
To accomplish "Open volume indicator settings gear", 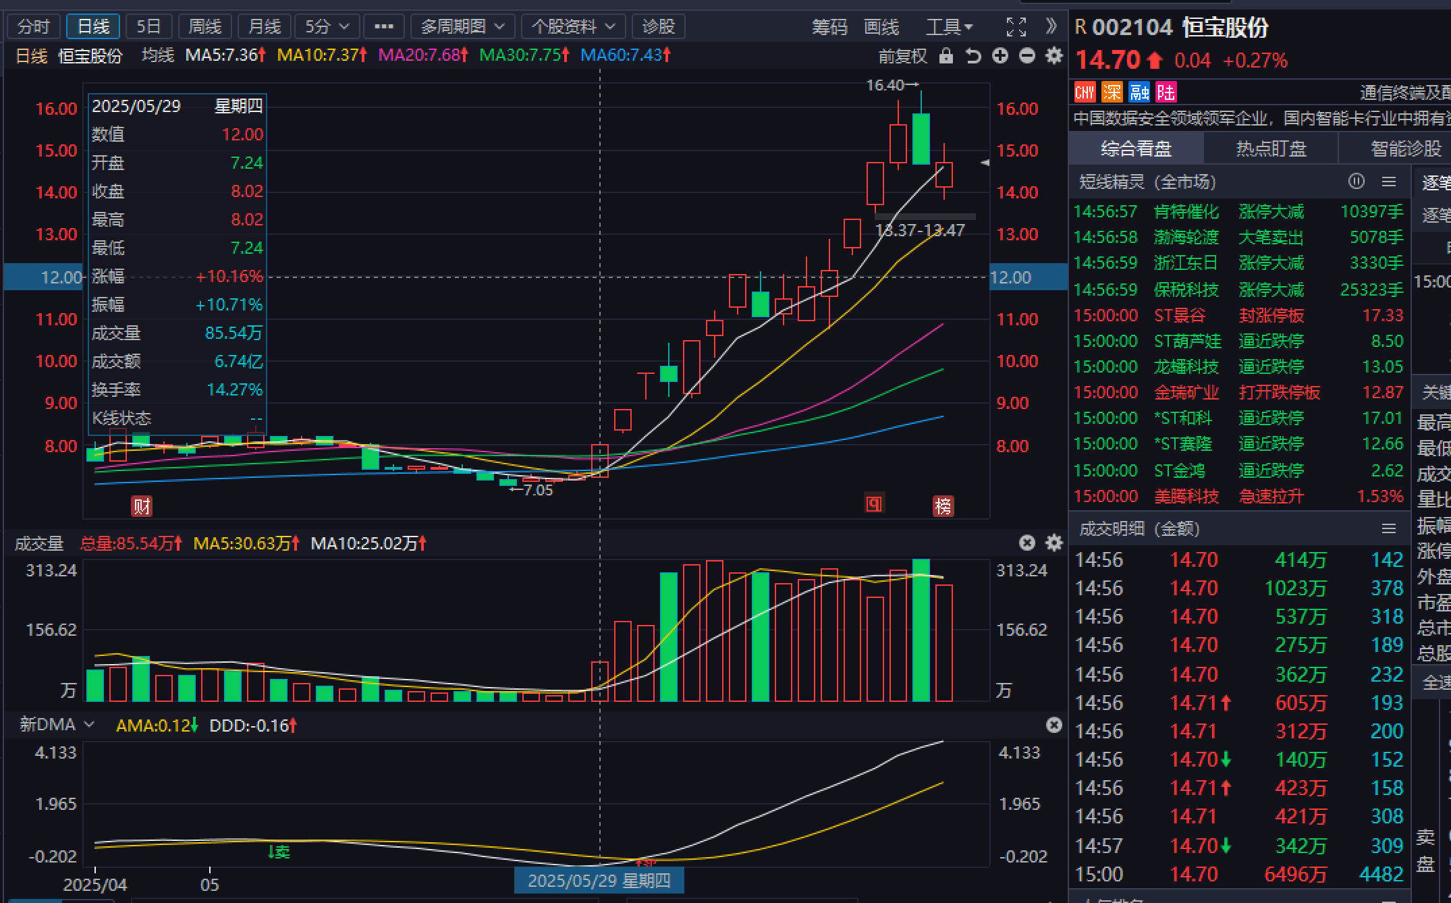I will 1054,543.
